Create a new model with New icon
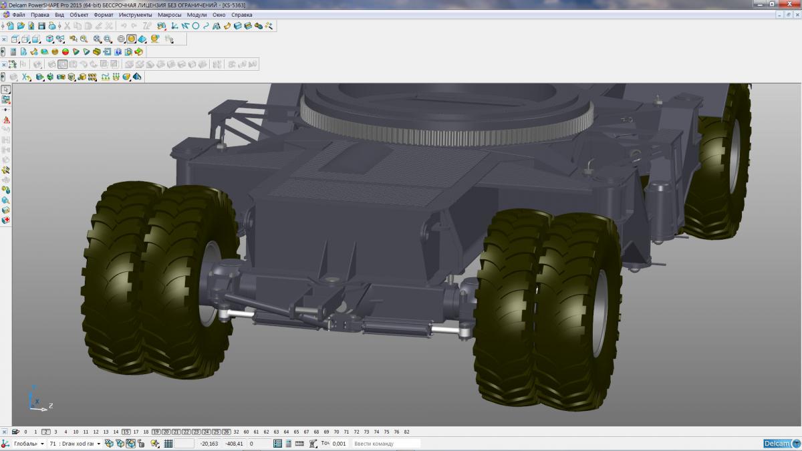The image size is (802, 451). [11, 26]
